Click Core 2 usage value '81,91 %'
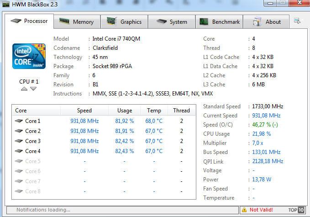Viewport: 310px width, 217px height. point(125,131)
